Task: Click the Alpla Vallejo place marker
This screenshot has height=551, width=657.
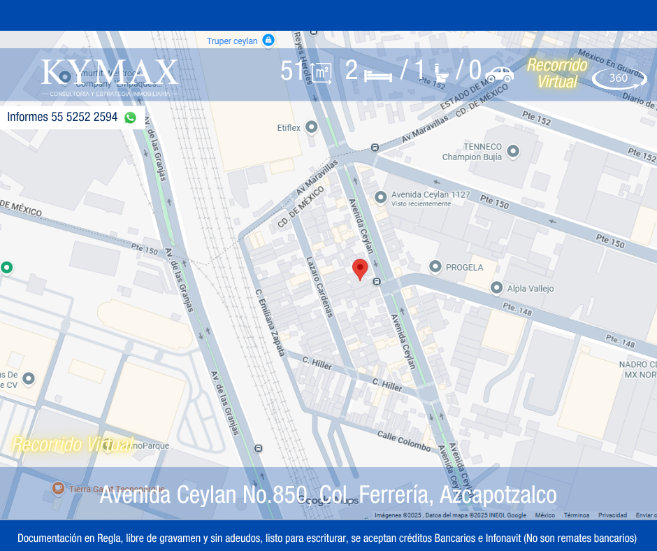Action: [x=497, y=287]
